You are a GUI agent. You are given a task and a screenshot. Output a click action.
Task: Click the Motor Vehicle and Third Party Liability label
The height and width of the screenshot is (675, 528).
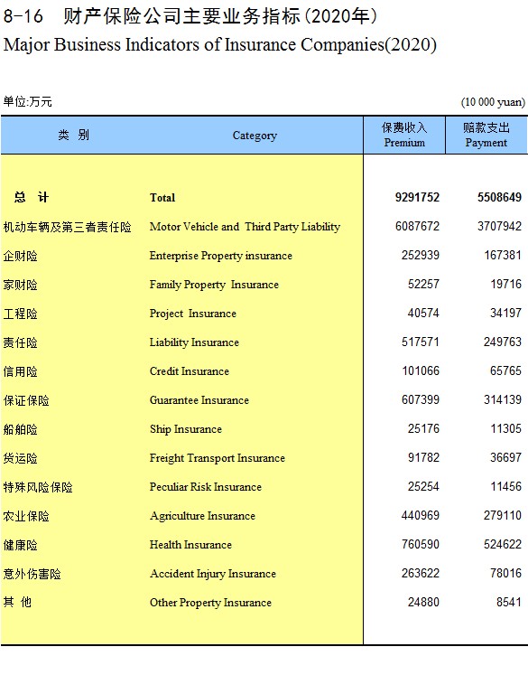coord(245,227)
